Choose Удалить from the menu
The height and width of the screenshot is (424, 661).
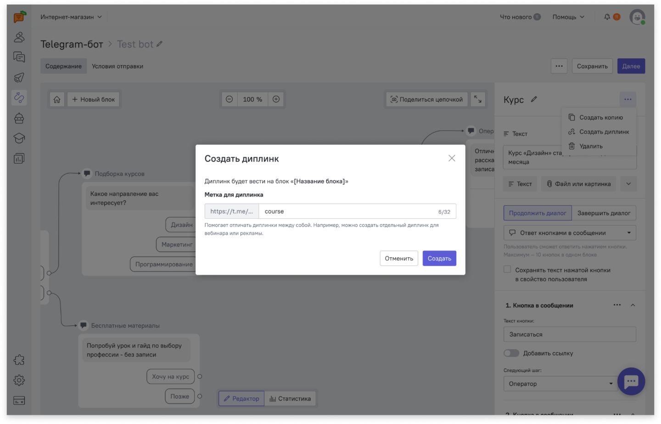pos(599,146)
